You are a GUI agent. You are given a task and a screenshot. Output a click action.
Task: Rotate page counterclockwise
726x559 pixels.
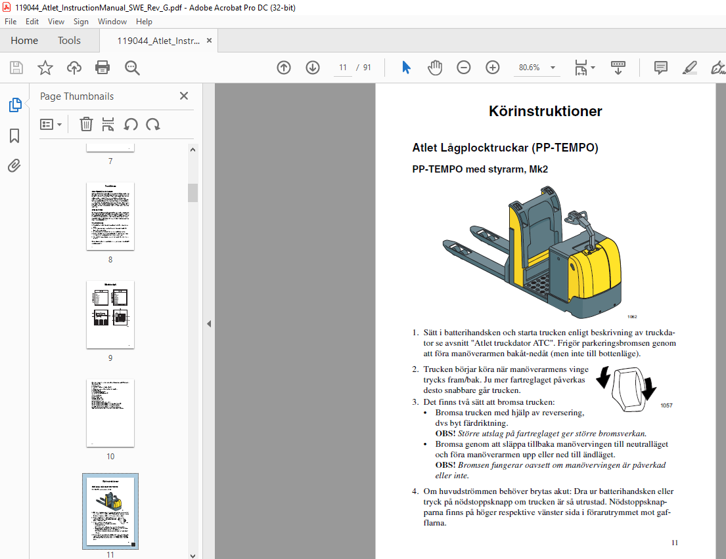point(131,125)
